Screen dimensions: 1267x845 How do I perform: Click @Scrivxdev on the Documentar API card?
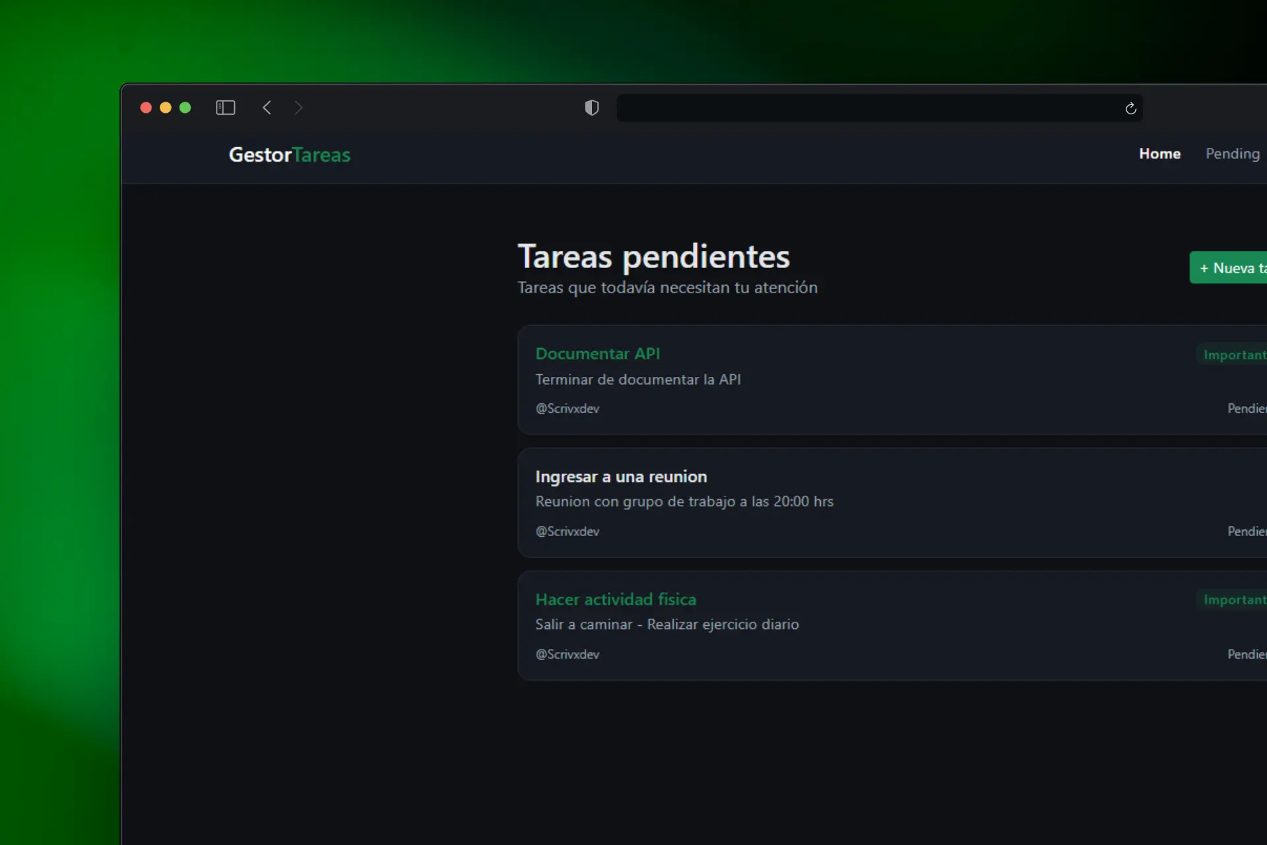tap(567, 408)
